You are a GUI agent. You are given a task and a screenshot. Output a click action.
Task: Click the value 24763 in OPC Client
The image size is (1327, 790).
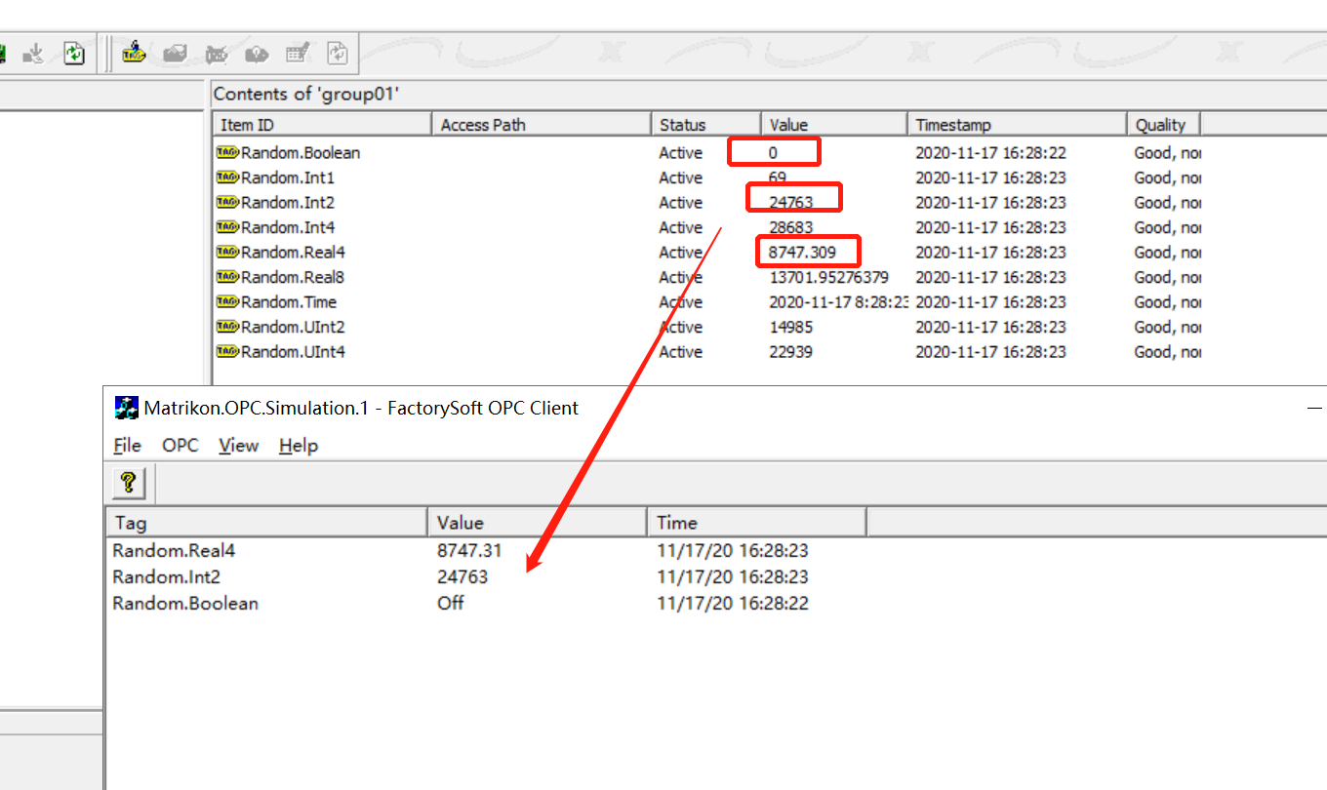pyautogui.click(x=462, y=576)
